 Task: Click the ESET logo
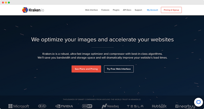click(87, 106)
